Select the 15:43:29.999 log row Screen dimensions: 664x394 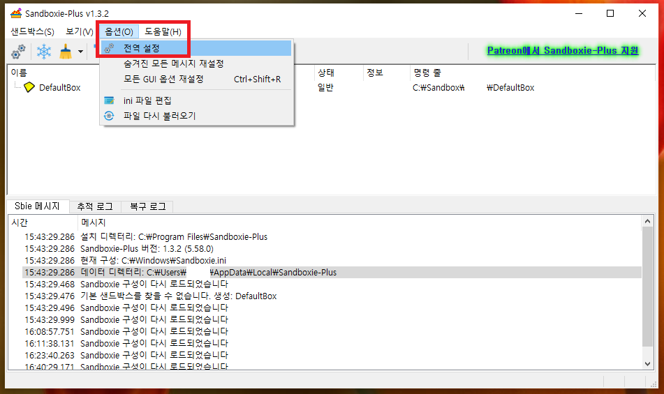point(332,319)
